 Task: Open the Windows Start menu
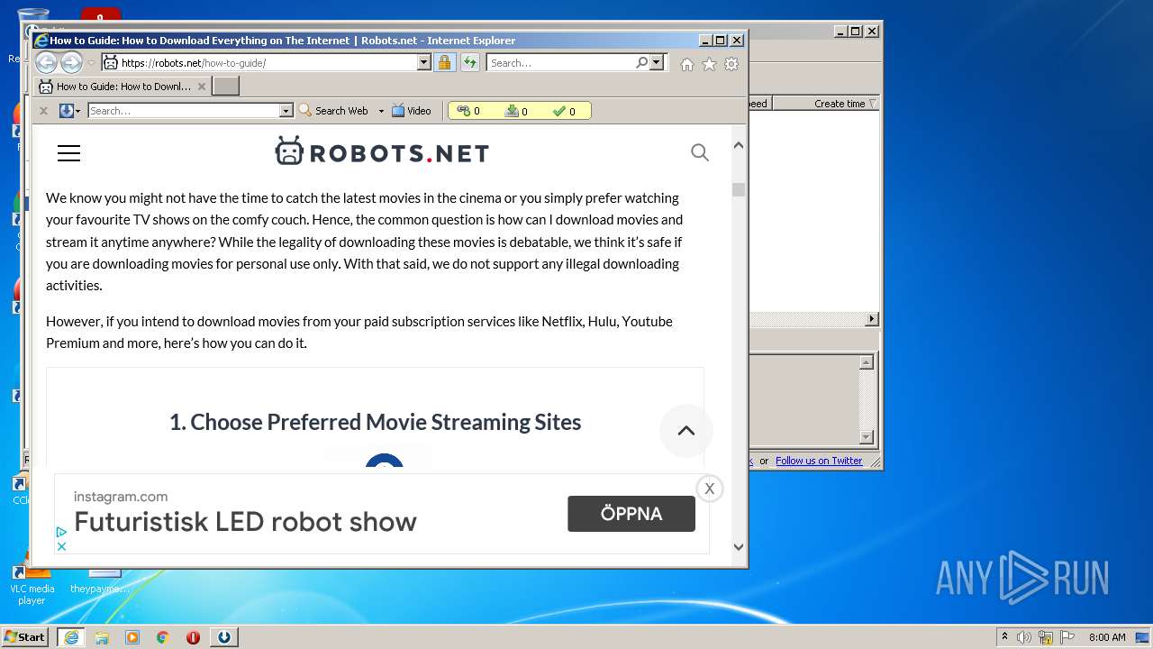coord(25,637)
